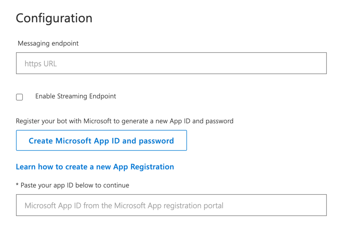Click the words App Registration in the link
Image resolution: width=348 pixels, height=231 pixels.
click(x=143, y=167)
